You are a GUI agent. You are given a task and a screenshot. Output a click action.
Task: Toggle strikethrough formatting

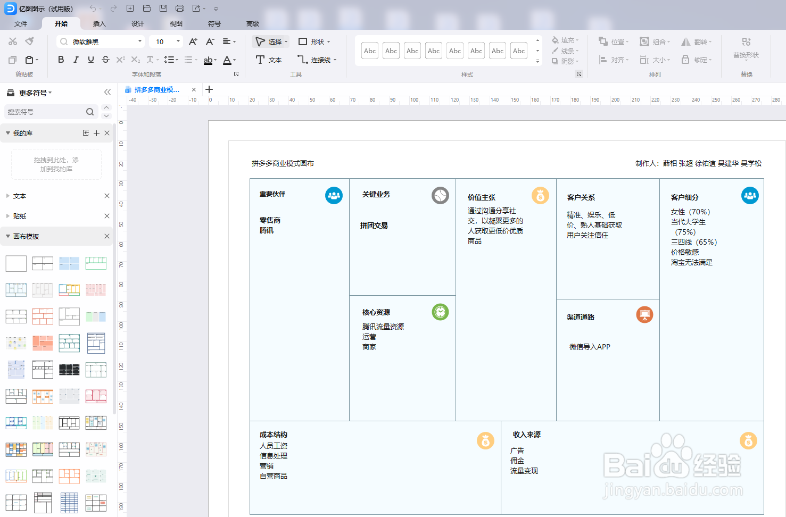click(105, 60)
